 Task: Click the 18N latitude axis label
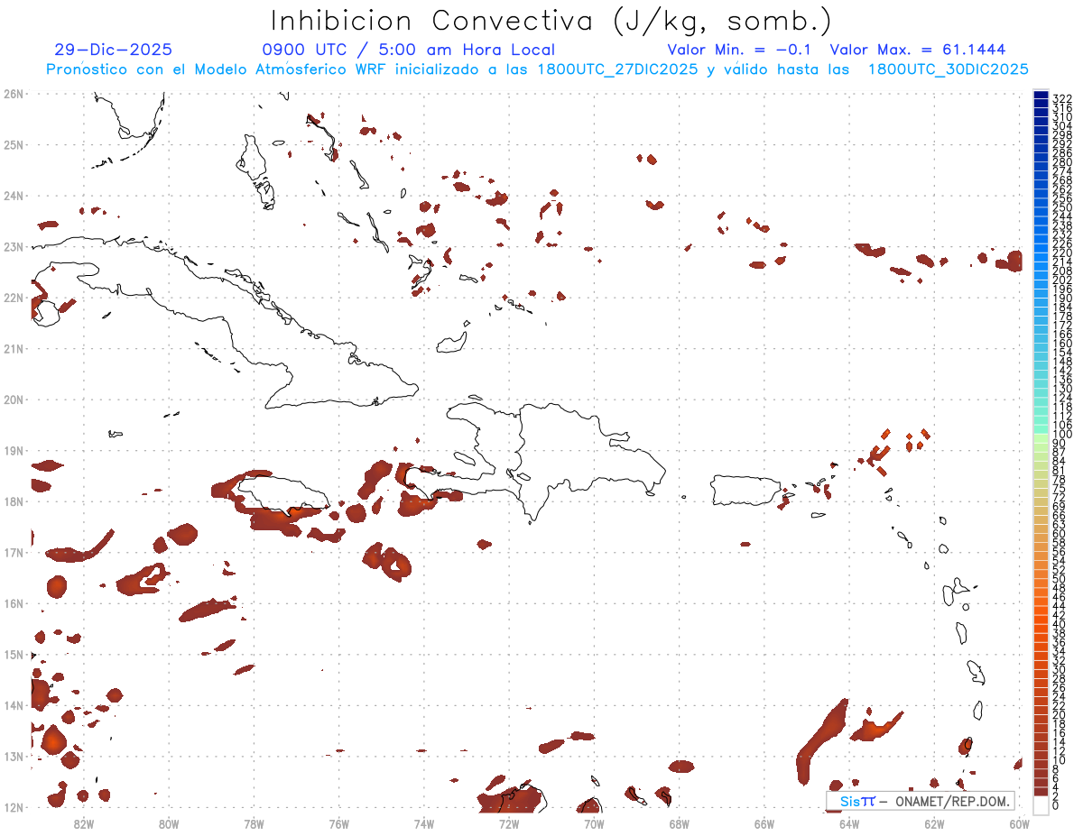click(x=14, y=501)
